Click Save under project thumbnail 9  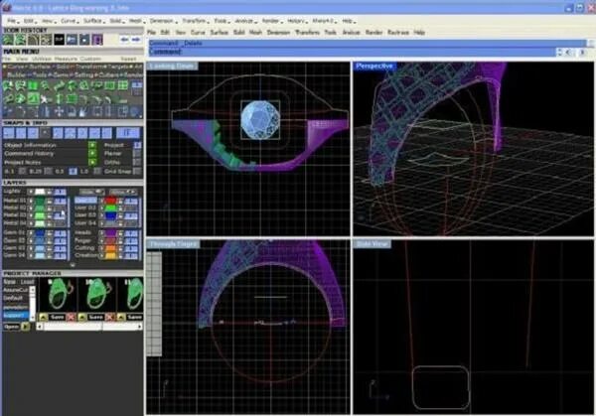click(x=57, y=317)
